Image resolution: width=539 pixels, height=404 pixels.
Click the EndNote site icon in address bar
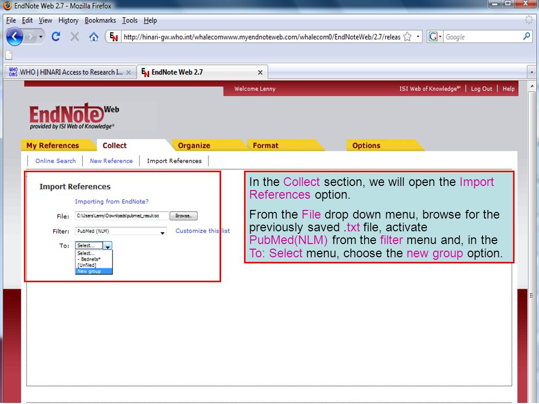coord(114,37)
